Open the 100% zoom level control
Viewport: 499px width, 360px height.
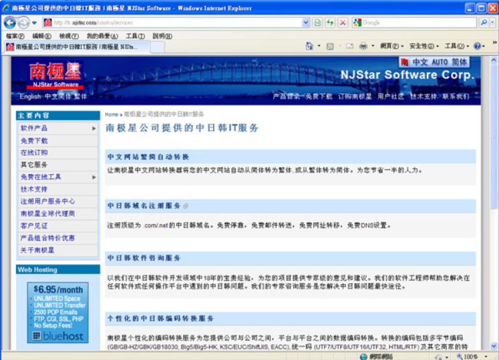(472, 357)
